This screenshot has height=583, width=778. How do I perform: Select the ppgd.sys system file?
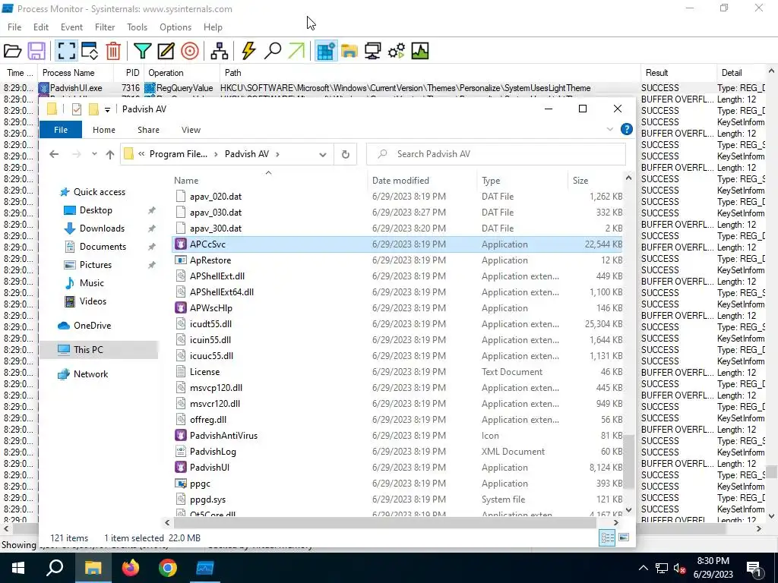click(397, 499)
